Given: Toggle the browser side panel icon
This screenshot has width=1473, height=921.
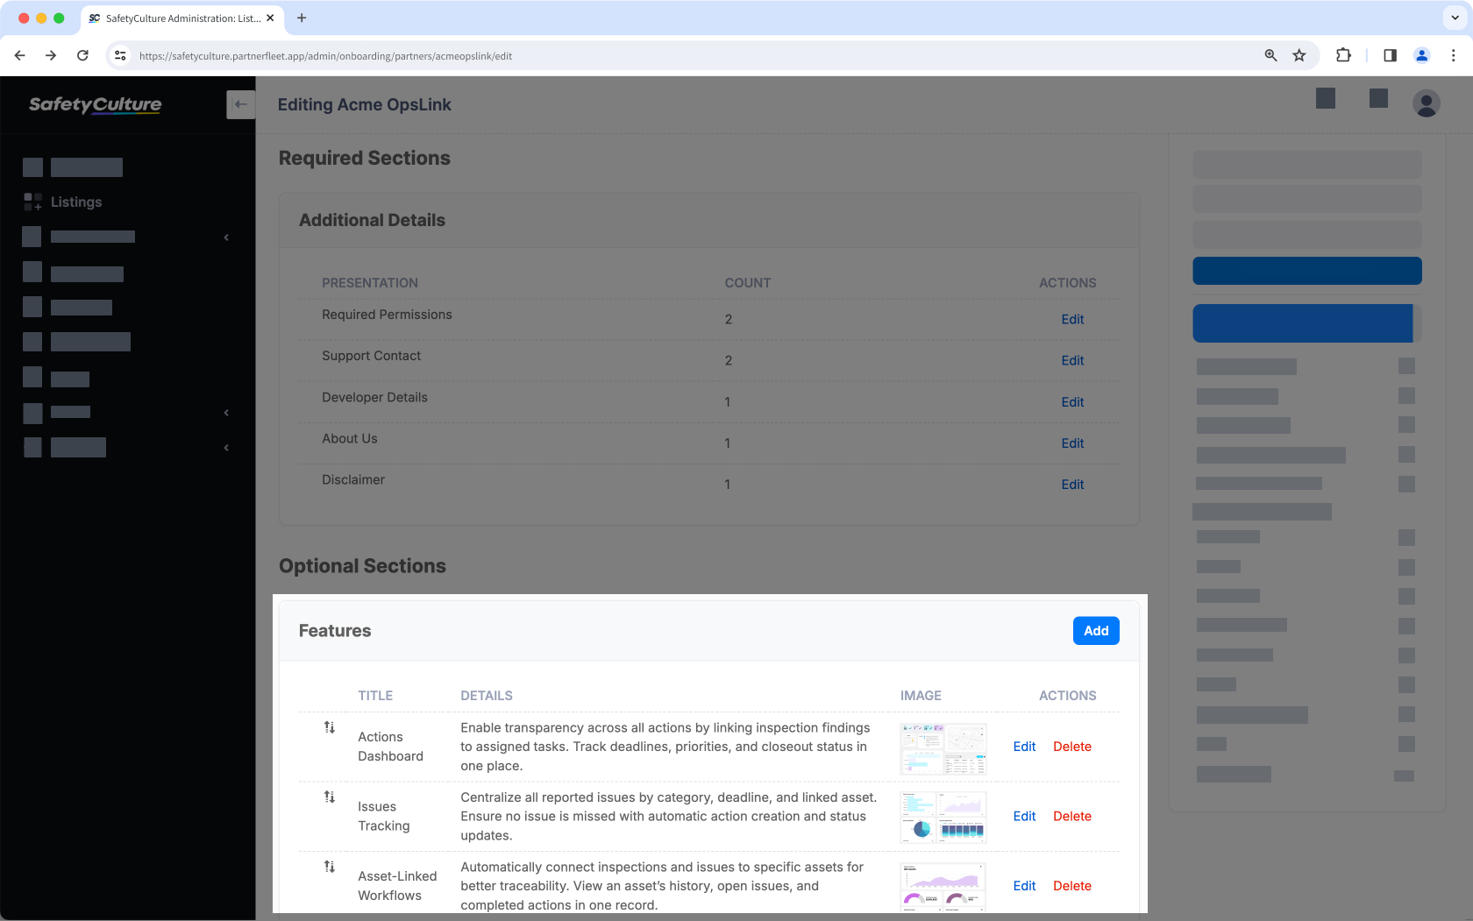Looking at the screenshot, I should pyautogui.click(x=1390, y=55).
